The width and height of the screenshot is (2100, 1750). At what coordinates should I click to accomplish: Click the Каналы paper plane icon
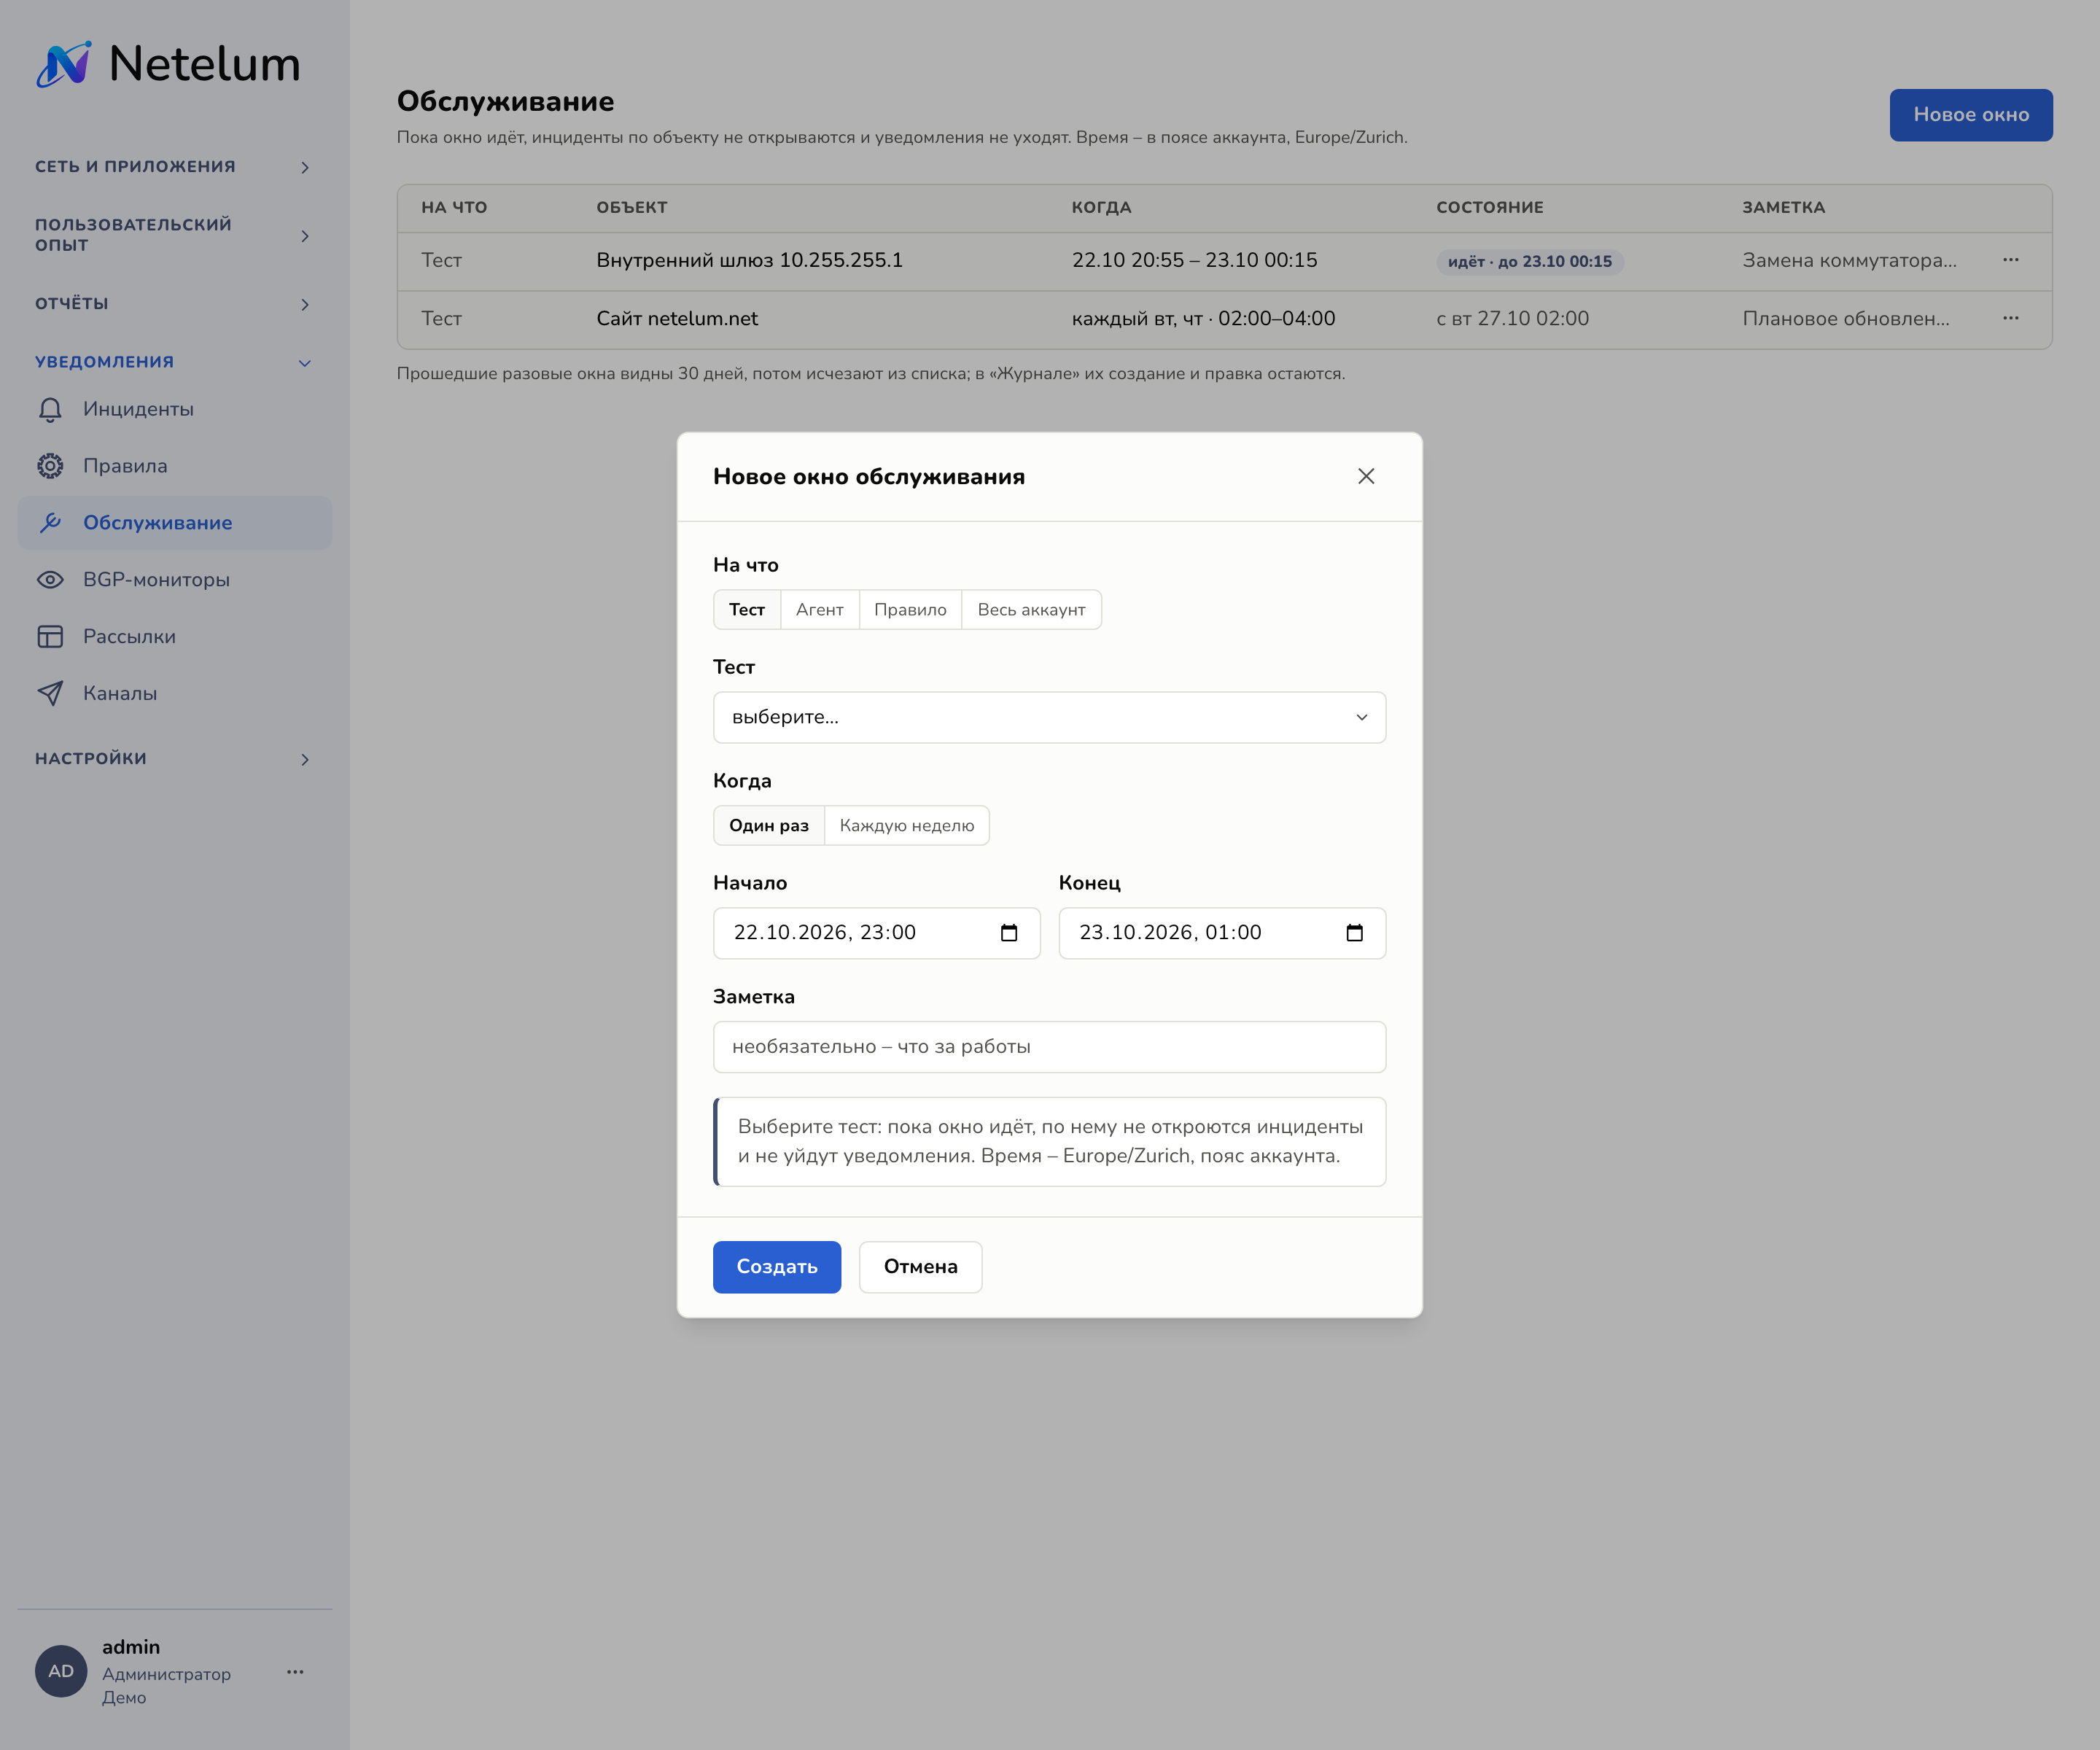[x=50, y=693]
